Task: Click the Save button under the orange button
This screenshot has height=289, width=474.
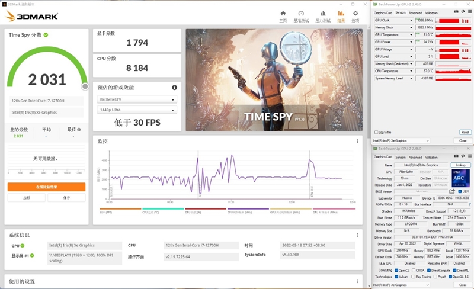Action: pos(66,198)
